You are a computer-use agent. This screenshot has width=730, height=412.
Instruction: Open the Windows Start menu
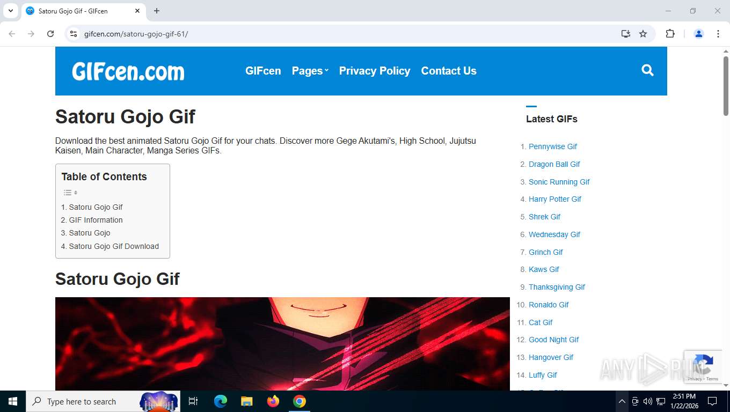click(x=13, y=401)
